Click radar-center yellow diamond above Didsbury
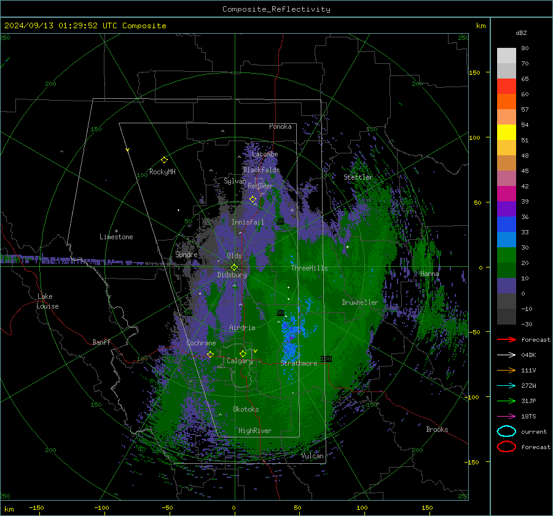The height and width of the screenshot is (516, 553). tap(234, 268)
